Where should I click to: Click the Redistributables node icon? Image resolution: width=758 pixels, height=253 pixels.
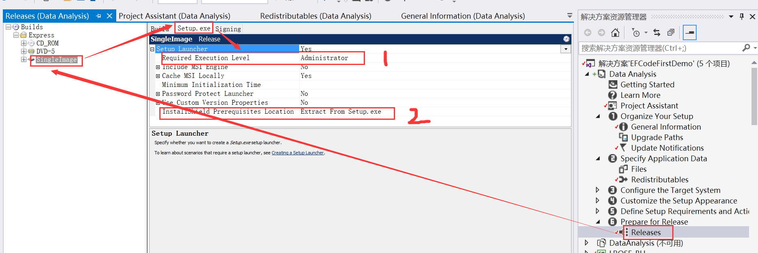623,179
